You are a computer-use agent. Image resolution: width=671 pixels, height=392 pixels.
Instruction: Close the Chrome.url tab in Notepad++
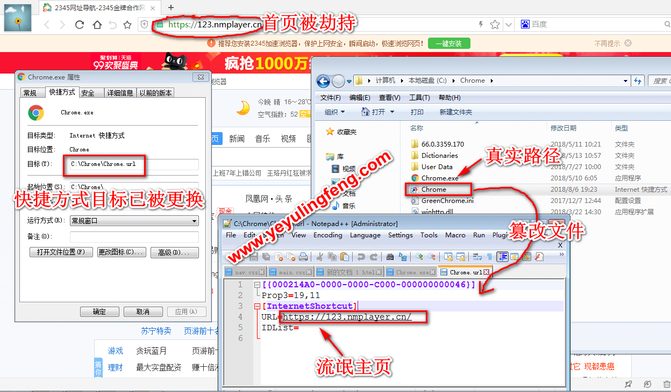(486, 272)
